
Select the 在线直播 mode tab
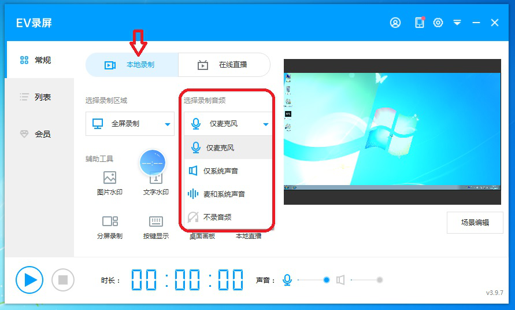click(x=224, y=65)
